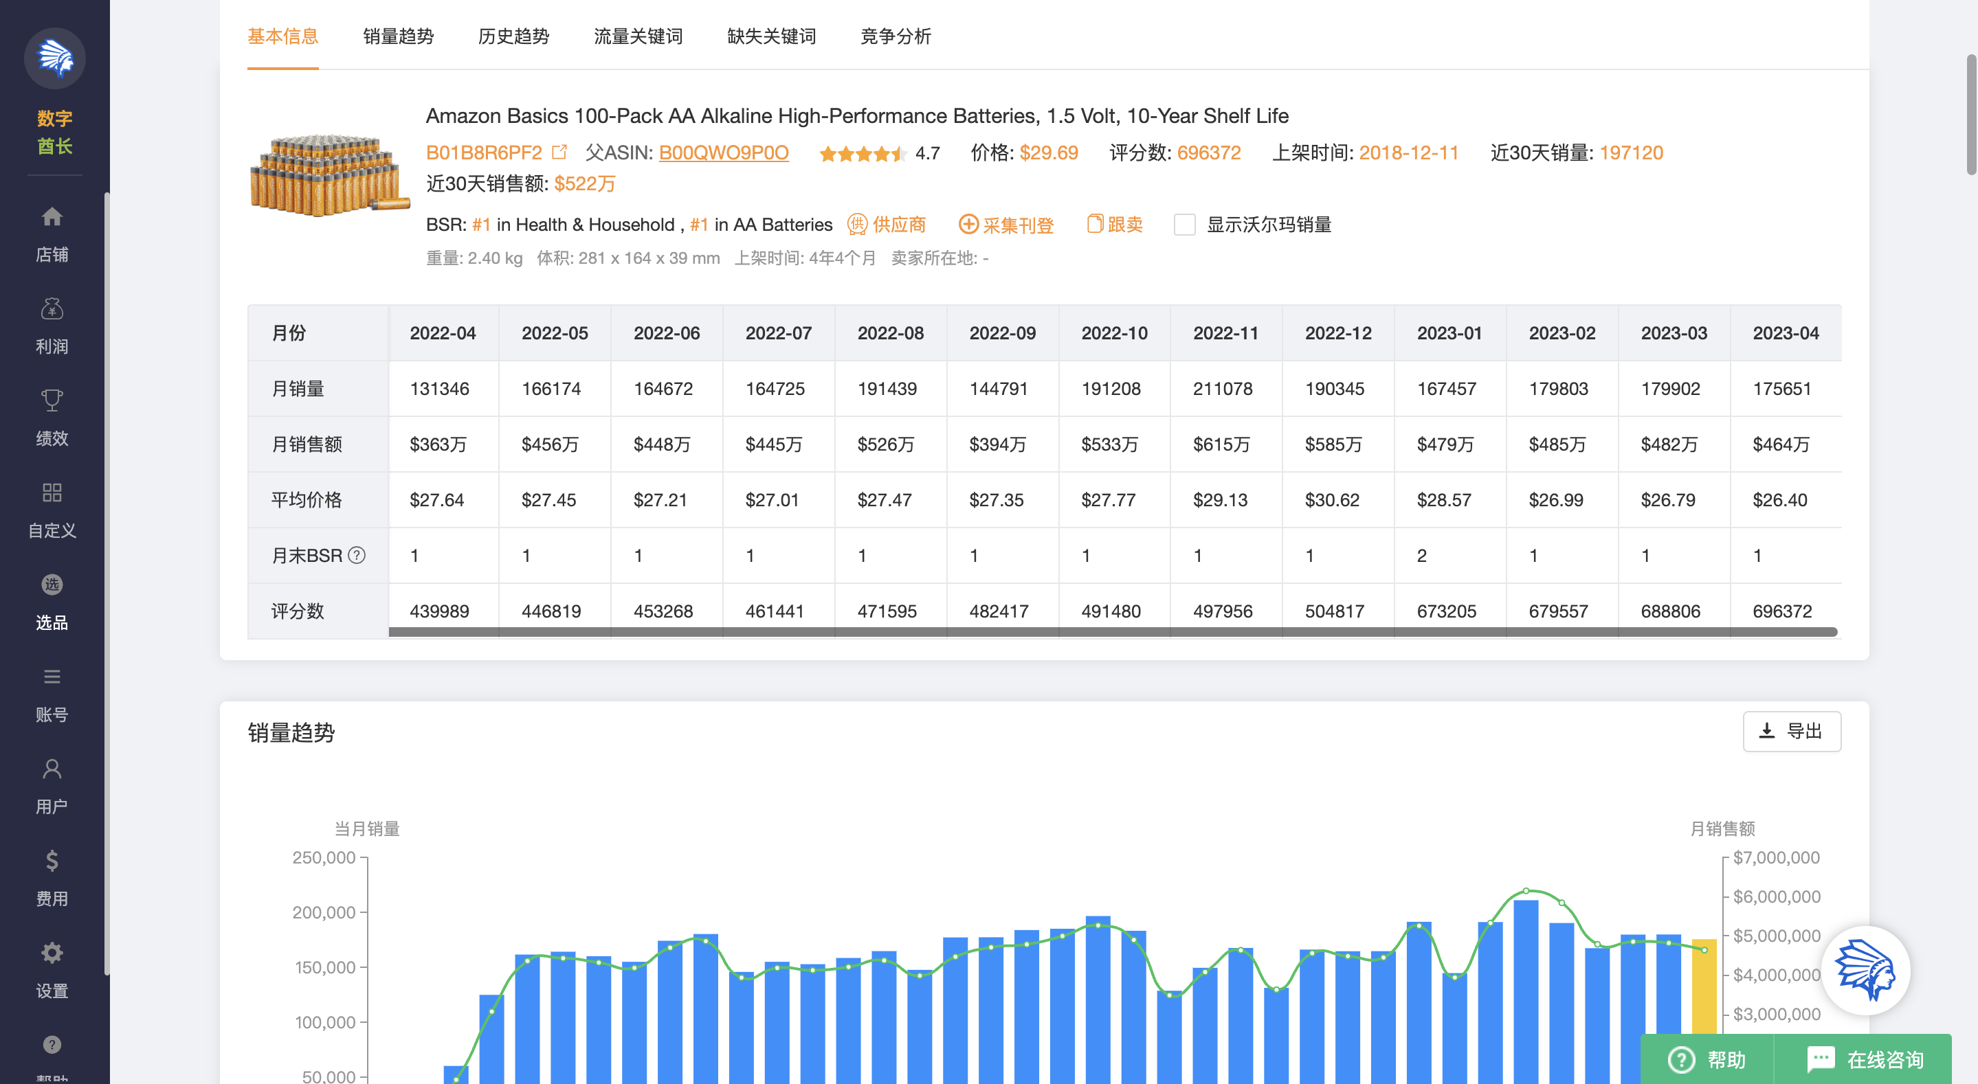Click the 供应商 supplier link
This screenshot has height=1084, width=1978.
coord(887,225)
